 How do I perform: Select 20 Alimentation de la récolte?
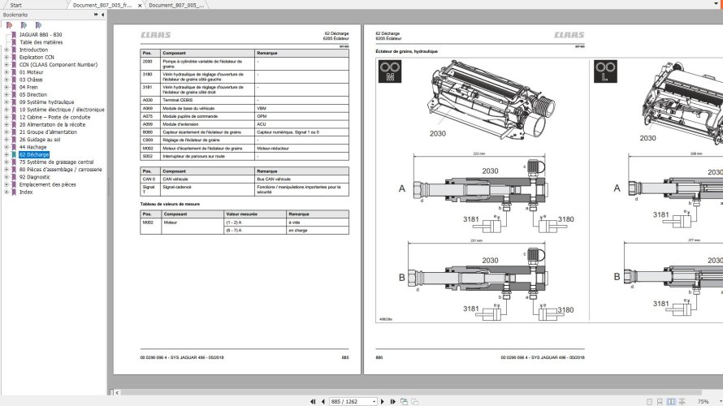point(52,124)
